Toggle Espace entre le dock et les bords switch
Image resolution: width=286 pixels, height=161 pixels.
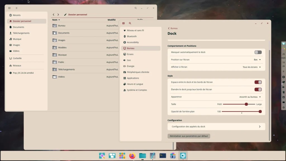tap(258, 82)
